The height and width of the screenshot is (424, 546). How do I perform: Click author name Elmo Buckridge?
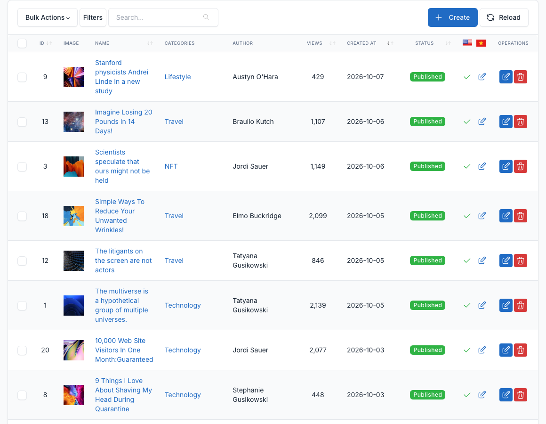(x=257, y=216)
